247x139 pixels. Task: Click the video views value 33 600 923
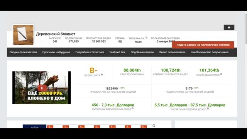99,41
